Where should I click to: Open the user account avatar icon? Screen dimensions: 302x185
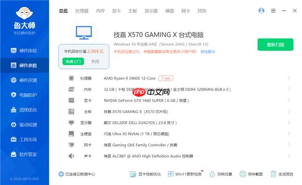pyautogui.click(x=261, y=11)
